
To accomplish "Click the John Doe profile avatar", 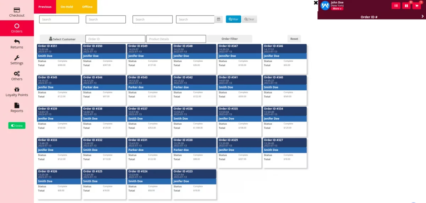I will coord(325,5).
